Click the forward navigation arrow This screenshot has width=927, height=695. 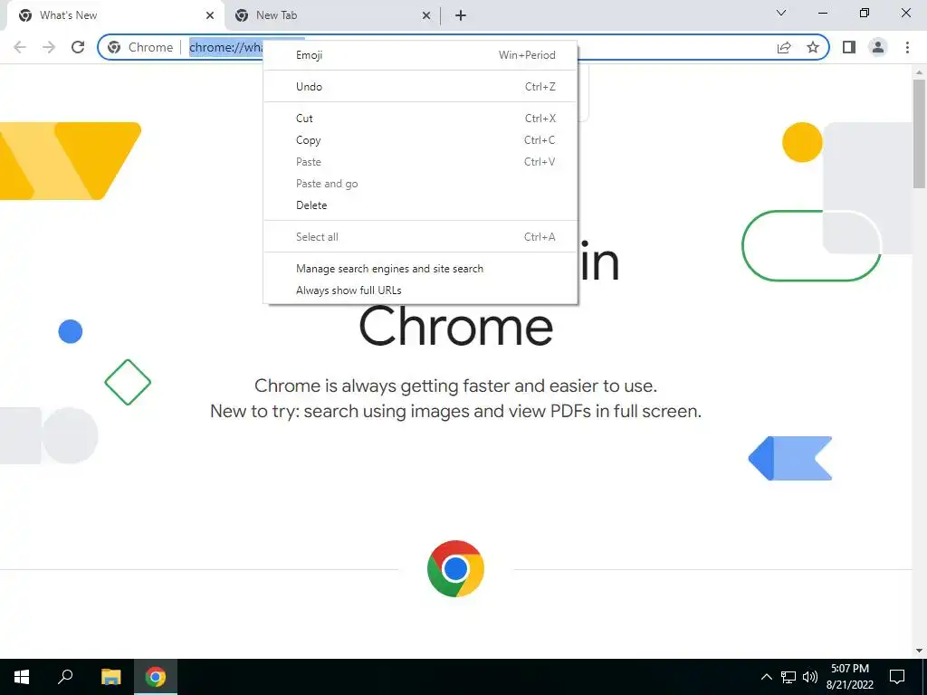pyautogui.click(x=49, y=47)
